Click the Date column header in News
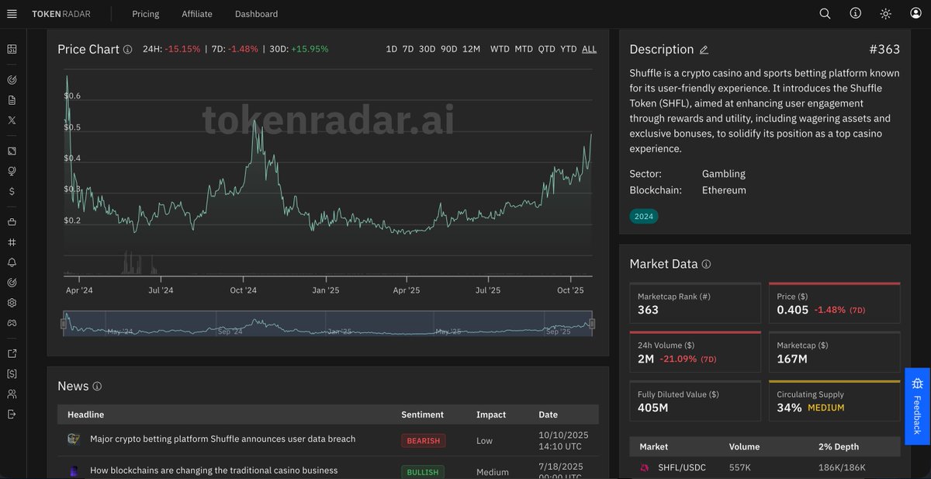Viewport: 931px width, 479px height. (x=548, y=415)
